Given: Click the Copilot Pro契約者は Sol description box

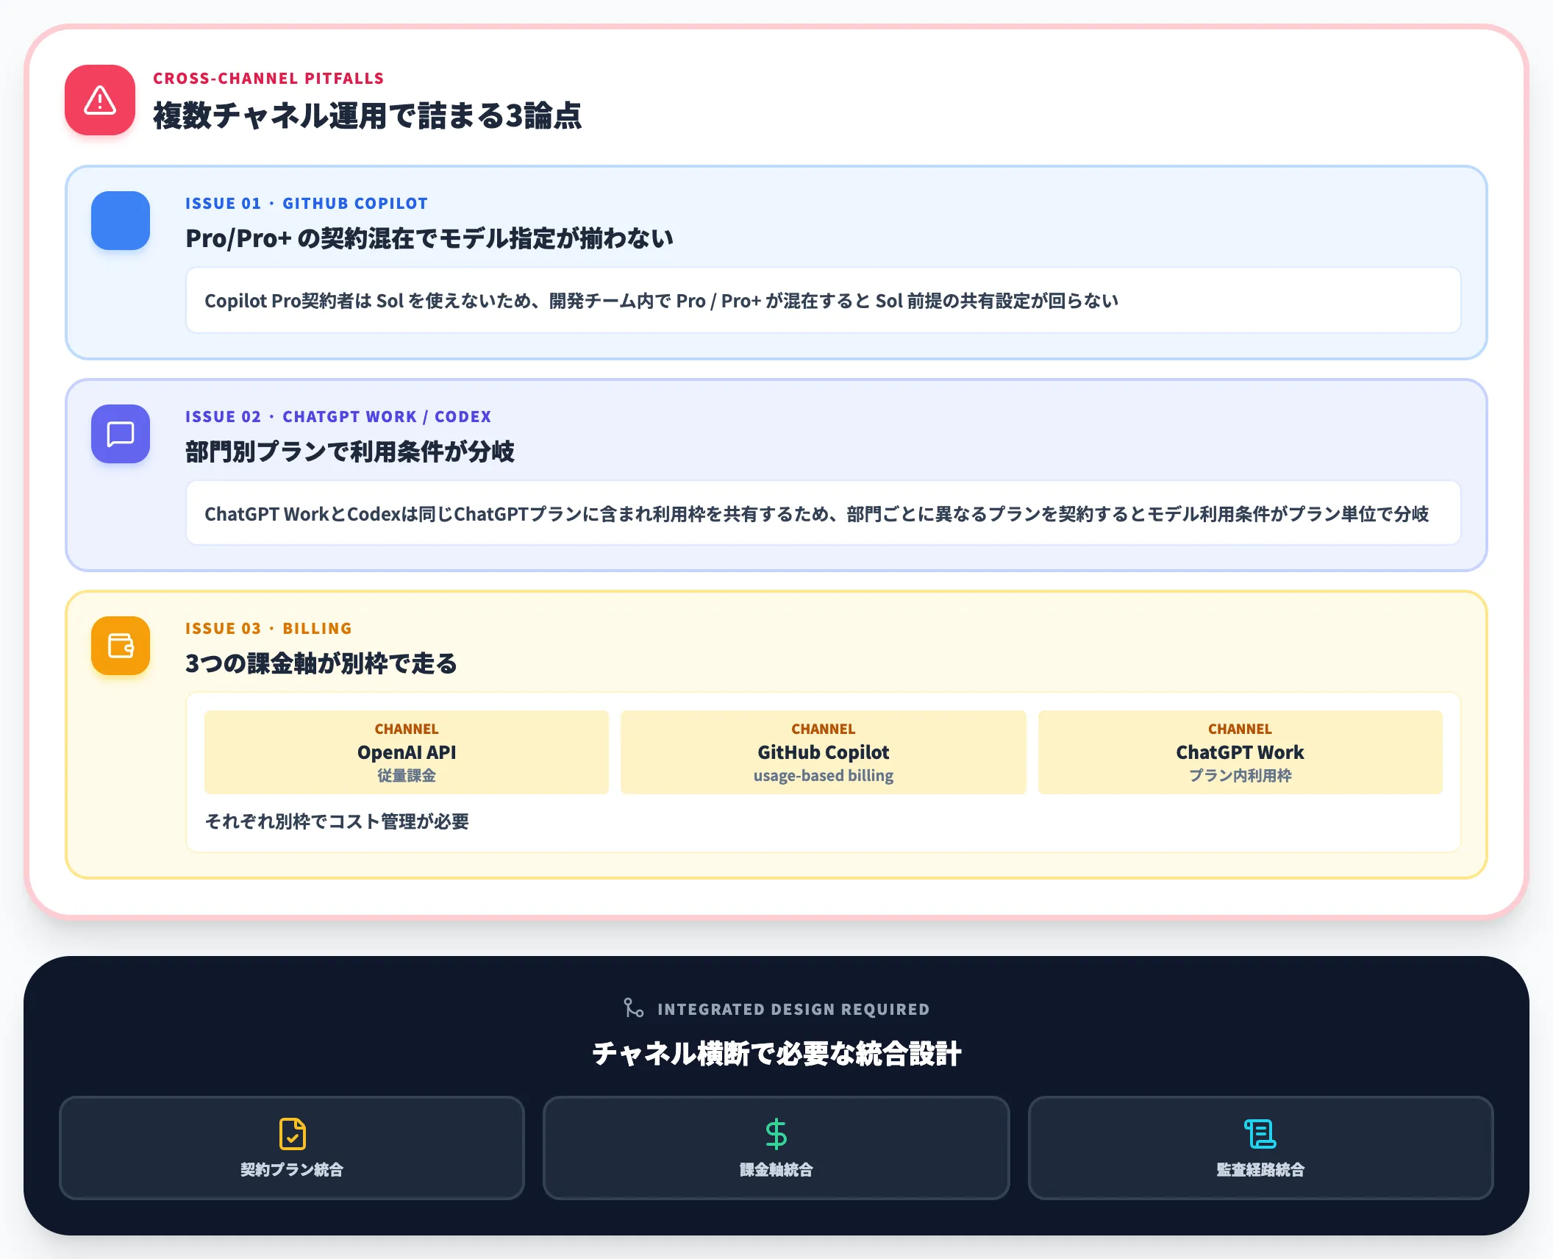Looking at the screenshot, I should [x=824, y=300].
